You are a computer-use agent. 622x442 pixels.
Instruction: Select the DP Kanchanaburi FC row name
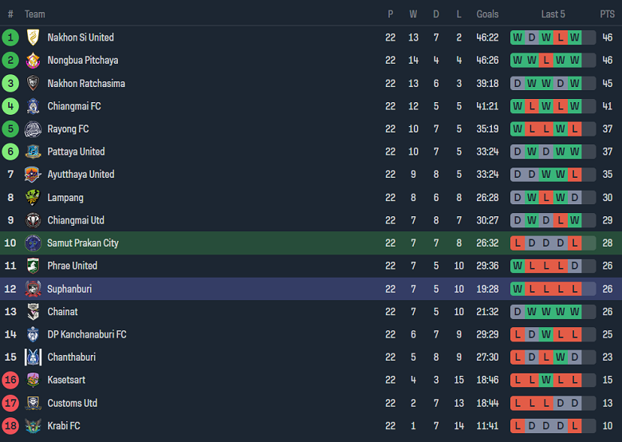86,334
